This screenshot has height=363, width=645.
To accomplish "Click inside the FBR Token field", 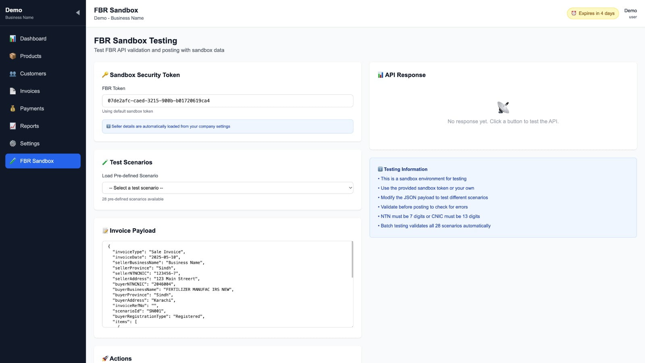I will point(227,100).
